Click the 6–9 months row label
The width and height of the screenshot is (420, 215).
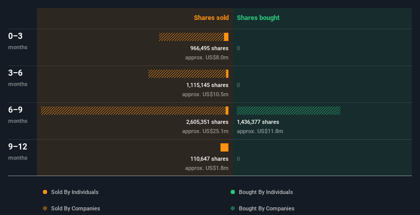pyautogui.click(x=18, y=115)
